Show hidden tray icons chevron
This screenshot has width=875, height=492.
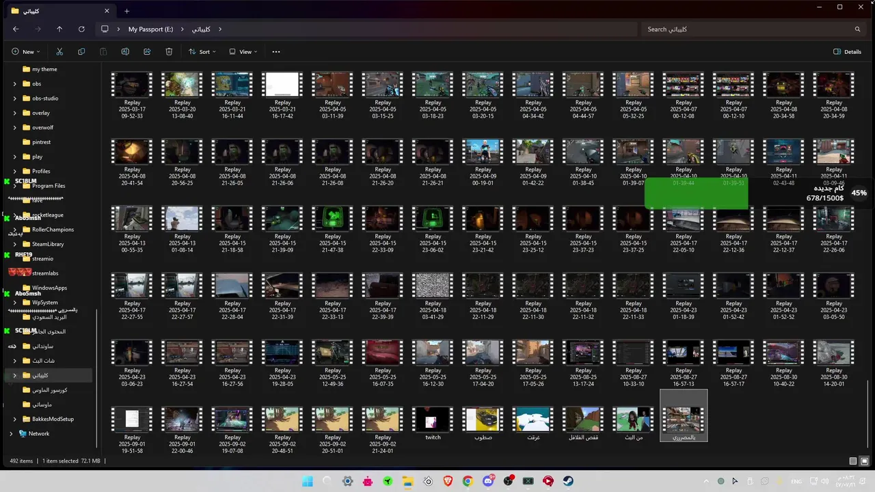click(x=706, y=481)
